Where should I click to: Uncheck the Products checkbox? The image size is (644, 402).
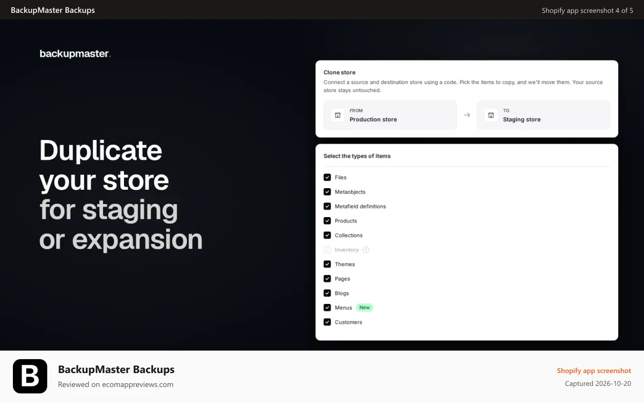(327, 221)
